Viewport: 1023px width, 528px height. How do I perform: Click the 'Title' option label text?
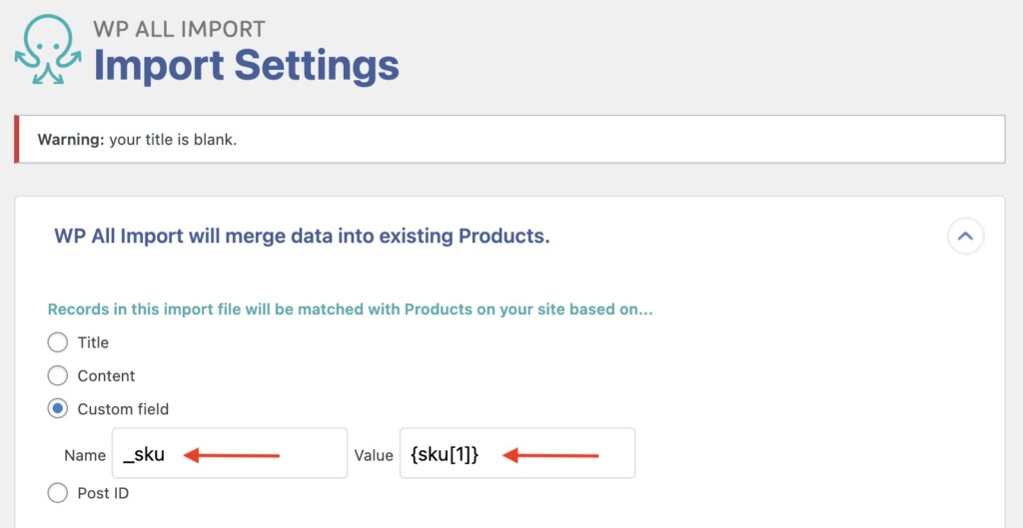pyautogui.click(x=93, y=342)
